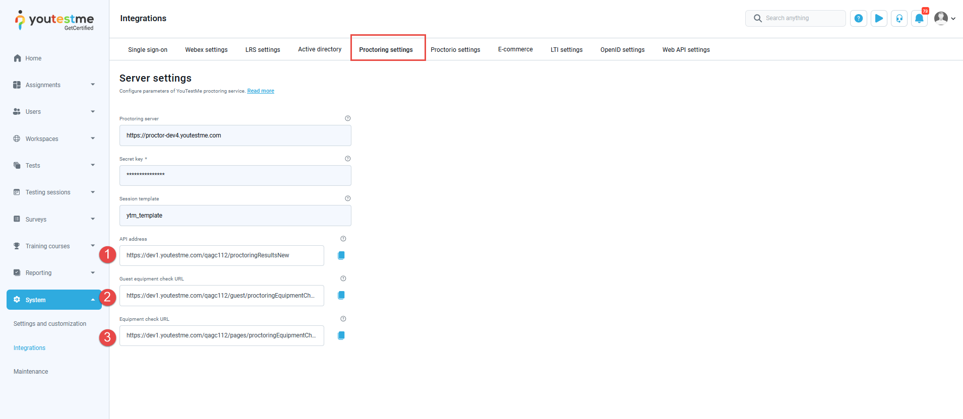Copy the Equipment check URL

[x=341, y=335]
